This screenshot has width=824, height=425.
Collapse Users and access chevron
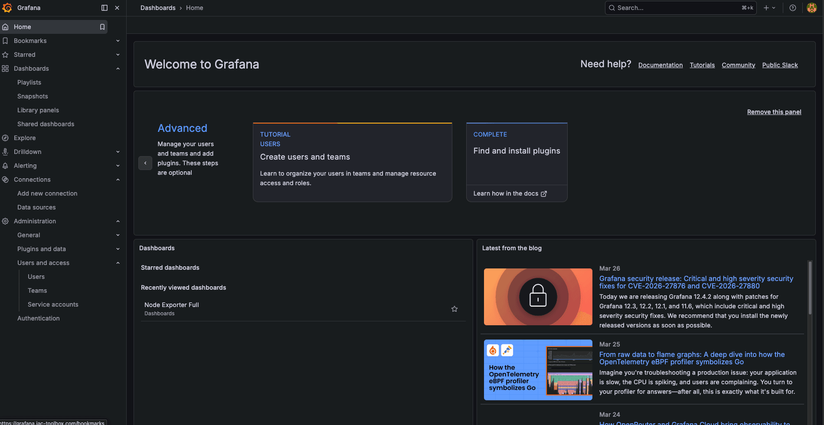click(118, 263)
